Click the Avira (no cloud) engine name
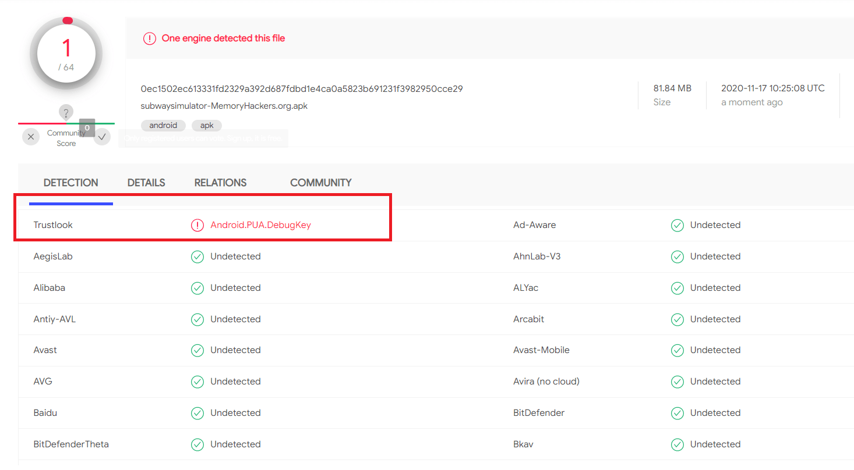The image size is (854, 470). click(546, 382)
